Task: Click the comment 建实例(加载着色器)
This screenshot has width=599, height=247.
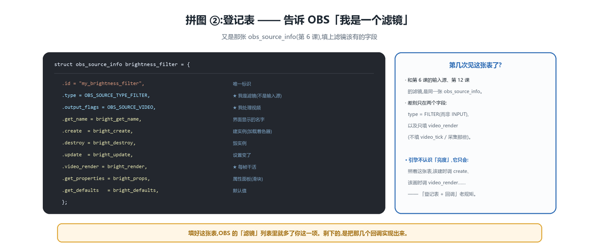Action: click(252, 132)
